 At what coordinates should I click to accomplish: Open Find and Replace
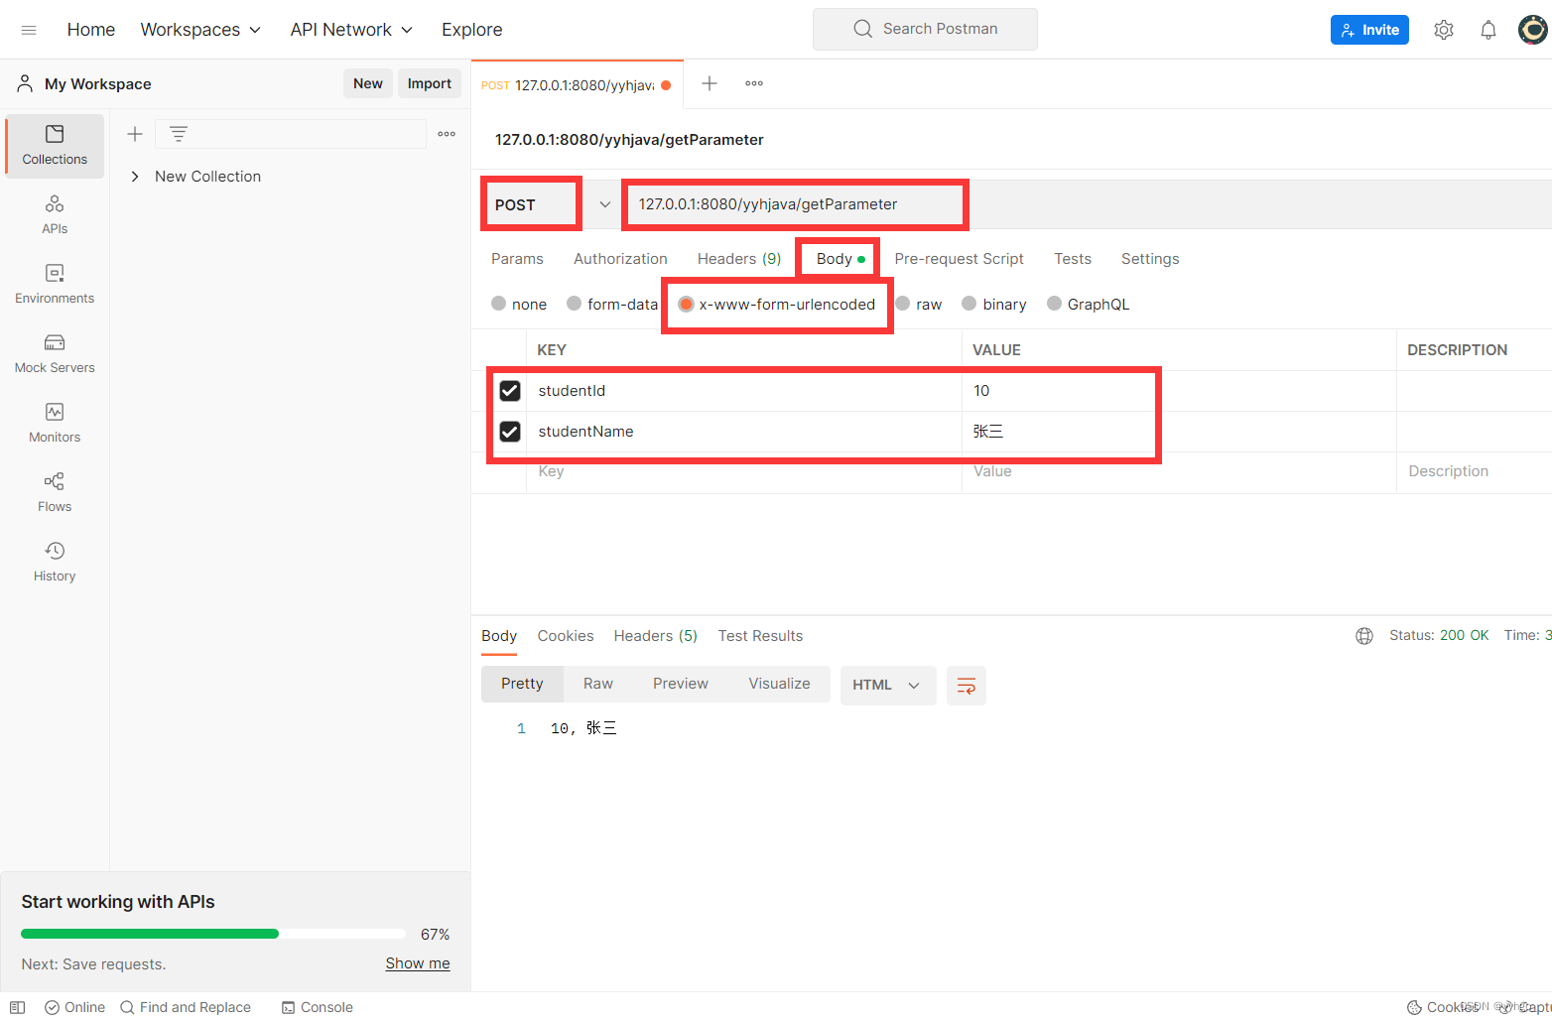186,1007
